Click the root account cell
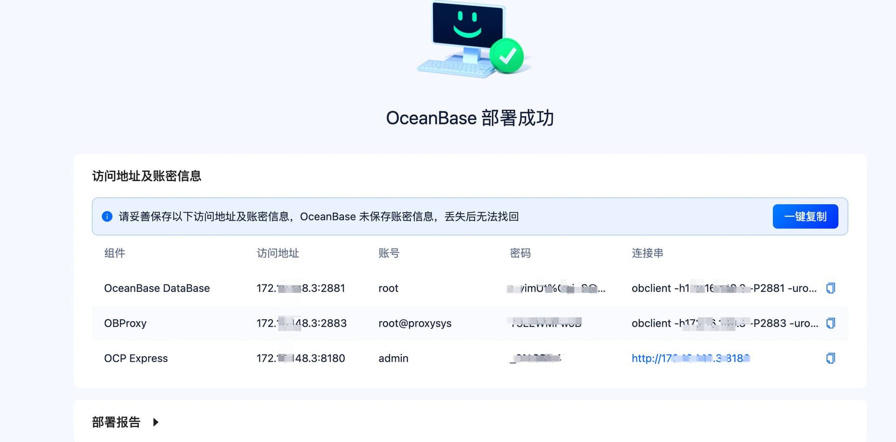The image size is (896, 442). (x=388, y=288)
